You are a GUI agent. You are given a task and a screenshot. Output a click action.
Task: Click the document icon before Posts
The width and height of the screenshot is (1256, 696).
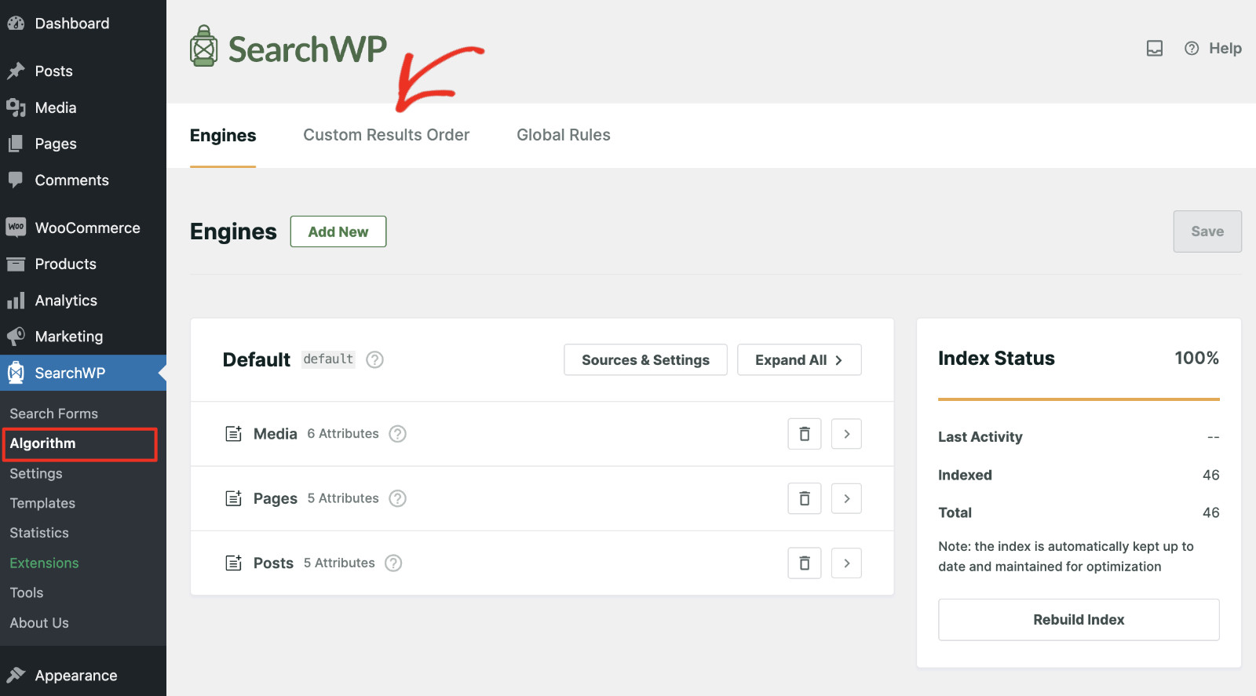tap(234, 563)
